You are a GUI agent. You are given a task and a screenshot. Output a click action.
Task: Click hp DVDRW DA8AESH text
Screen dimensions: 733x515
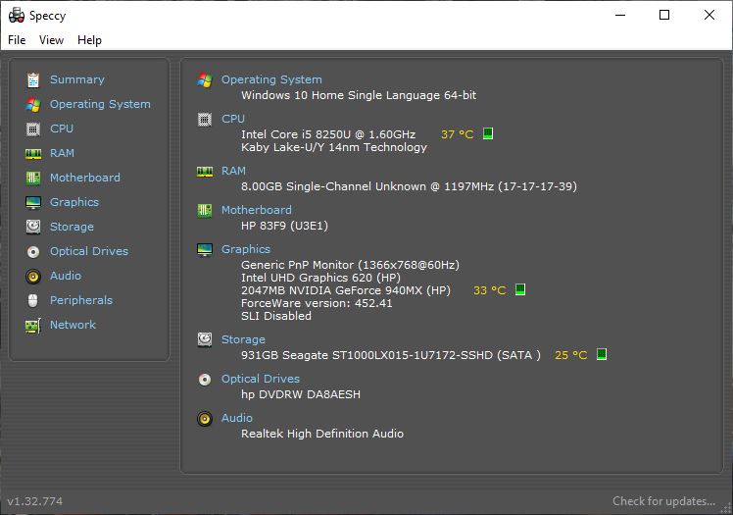(x=301, y=394)
